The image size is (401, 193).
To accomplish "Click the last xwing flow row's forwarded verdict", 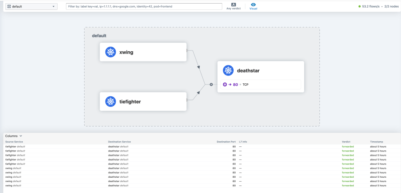I will click(x=348, y=185).
